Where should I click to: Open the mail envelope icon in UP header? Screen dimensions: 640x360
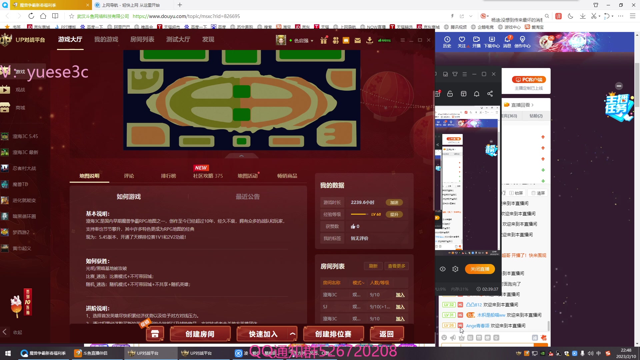coord(358,40)
